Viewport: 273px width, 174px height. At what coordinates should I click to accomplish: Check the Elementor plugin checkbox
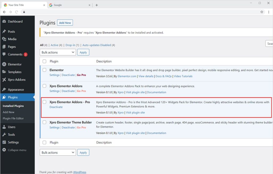point(45,70)
